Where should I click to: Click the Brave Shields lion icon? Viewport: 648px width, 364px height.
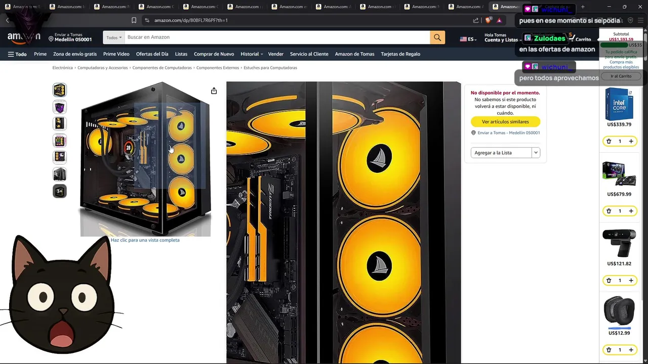click(488, 20)
